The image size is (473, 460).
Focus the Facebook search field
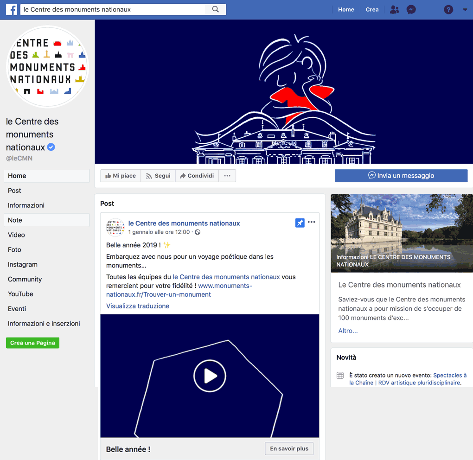tap(113, 9)
